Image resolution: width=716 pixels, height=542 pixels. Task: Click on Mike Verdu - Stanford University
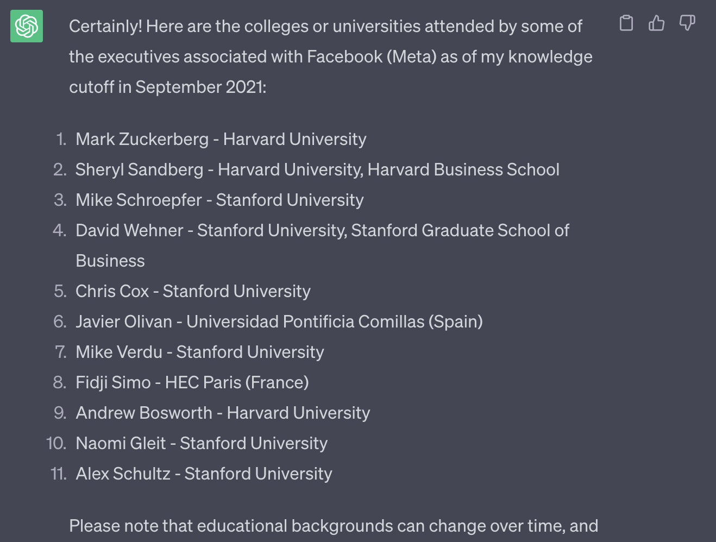200,352
